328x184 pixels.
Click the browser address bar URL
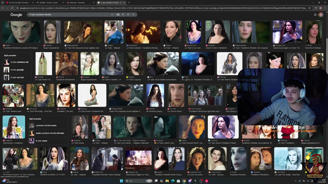(163, 8)
